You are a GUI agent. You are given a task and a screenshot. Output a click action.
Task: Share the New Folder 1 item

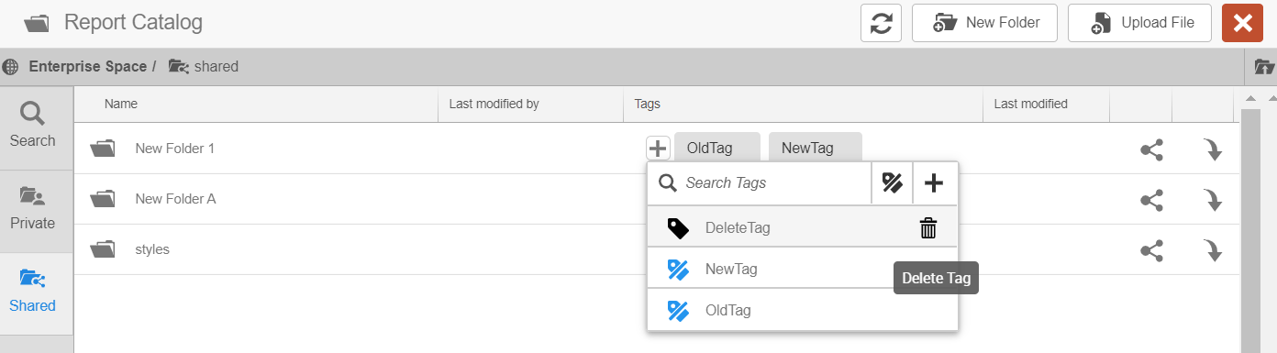1151,149
